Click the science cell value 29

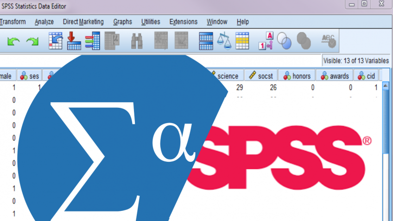pyautogui.click(x=240, y=87)
